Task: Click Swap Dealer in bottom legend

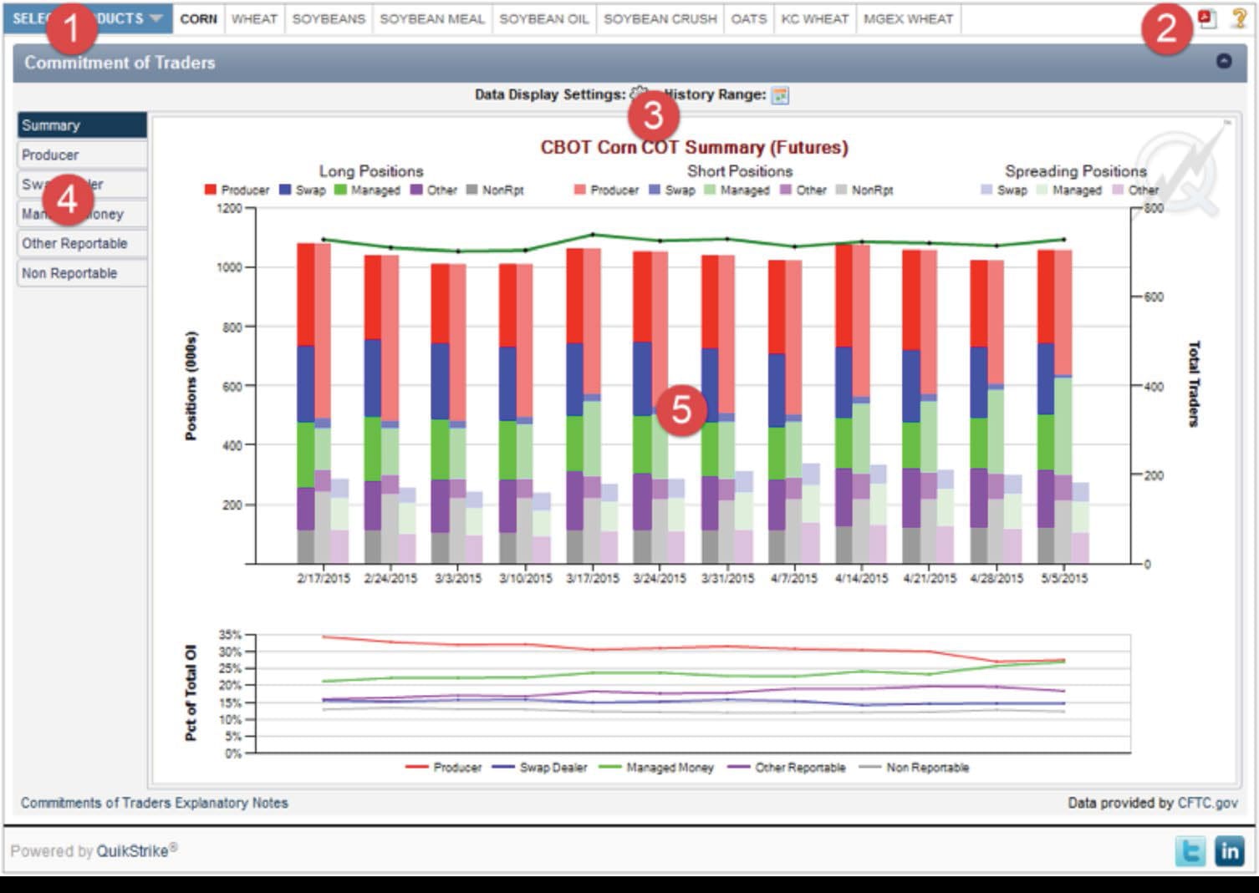Action: pyautogui.click(x=553, y=768)
